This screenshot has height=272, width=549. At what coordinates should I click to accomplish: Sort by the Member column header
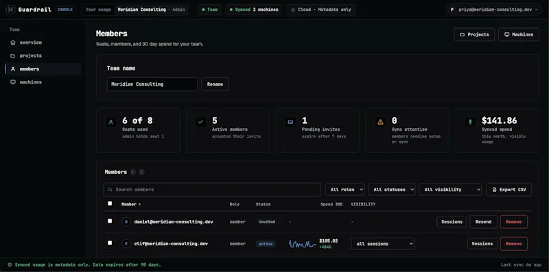[131, 203]
